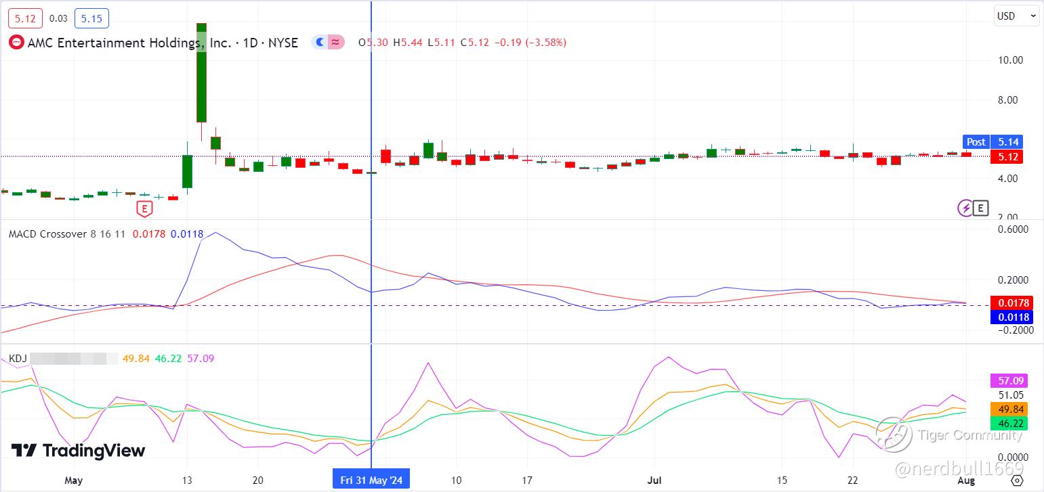The width and height of the screenshot is (1044, 492).
Task: Click the Jul label on the time axis
Action: click(654, 480)
